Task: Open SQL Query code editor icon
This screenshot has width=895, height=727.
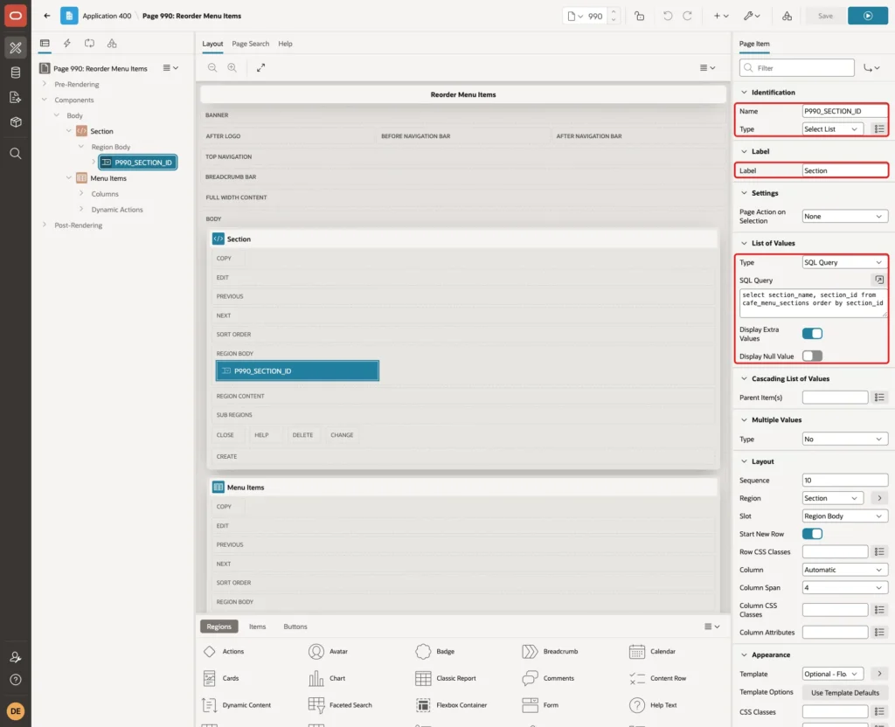Action: [879, 280]
